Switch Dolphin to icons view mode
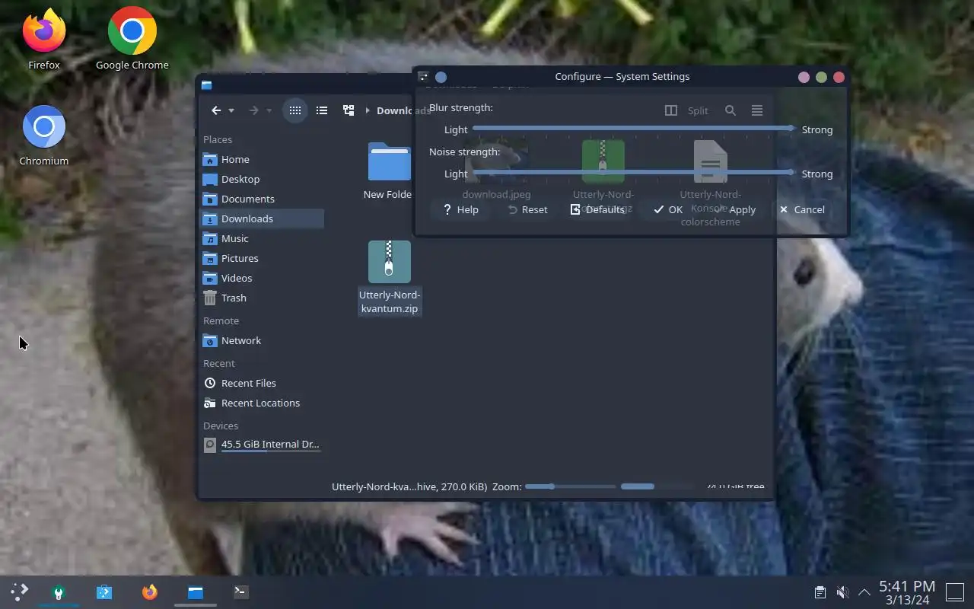This screenshot has width=974, height=609. point(295,110)
